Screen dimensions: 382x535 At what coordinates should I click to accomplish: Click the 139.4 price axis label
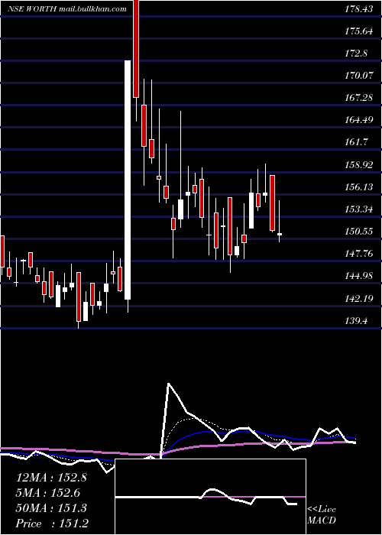coord(356,321)
